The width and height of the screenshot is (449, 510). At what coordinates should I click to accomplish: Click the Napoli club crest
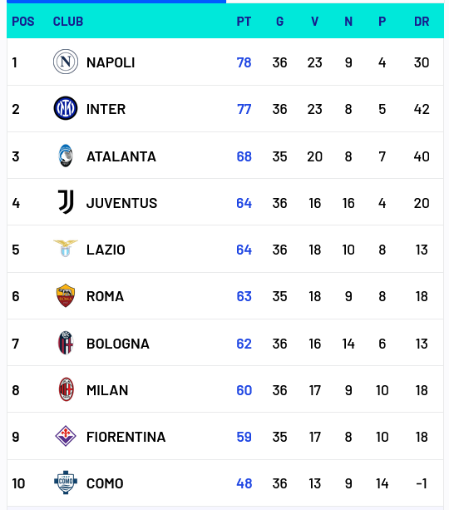[66, 62]
